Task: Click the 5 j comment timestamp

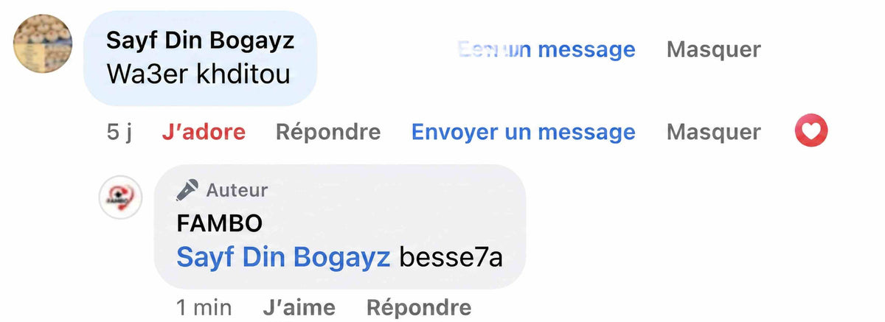Action: point(119,133)
